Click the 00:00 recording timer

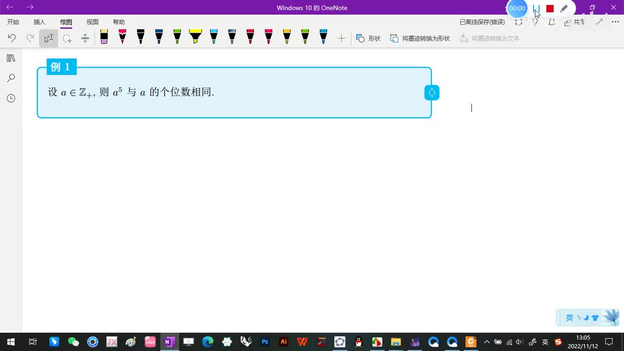tap(517, 8)
